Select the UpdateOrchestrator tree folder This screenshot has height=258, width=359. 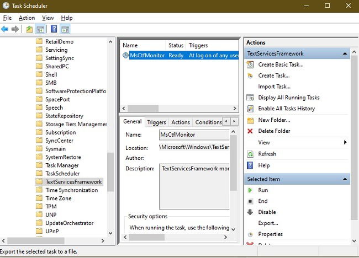pyautogui.click(x=70, y=223)
